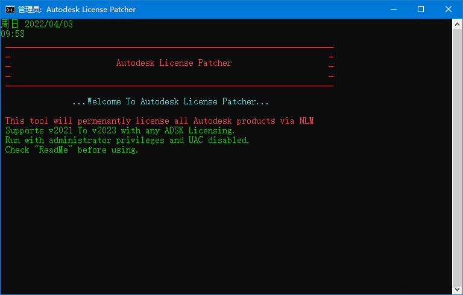Viewport: 463px width, 295px height.
Task: Select the date 2022/04/03 in the console
Action: pyautogui.click(x=49, y=24)
